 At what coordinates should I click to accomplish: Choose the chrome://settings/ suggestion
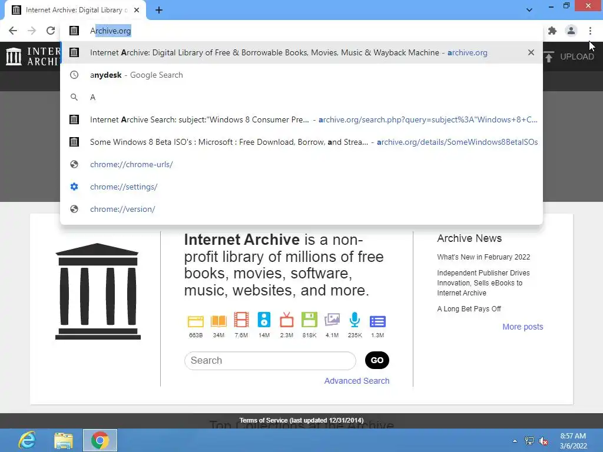[x=301, y=187]
